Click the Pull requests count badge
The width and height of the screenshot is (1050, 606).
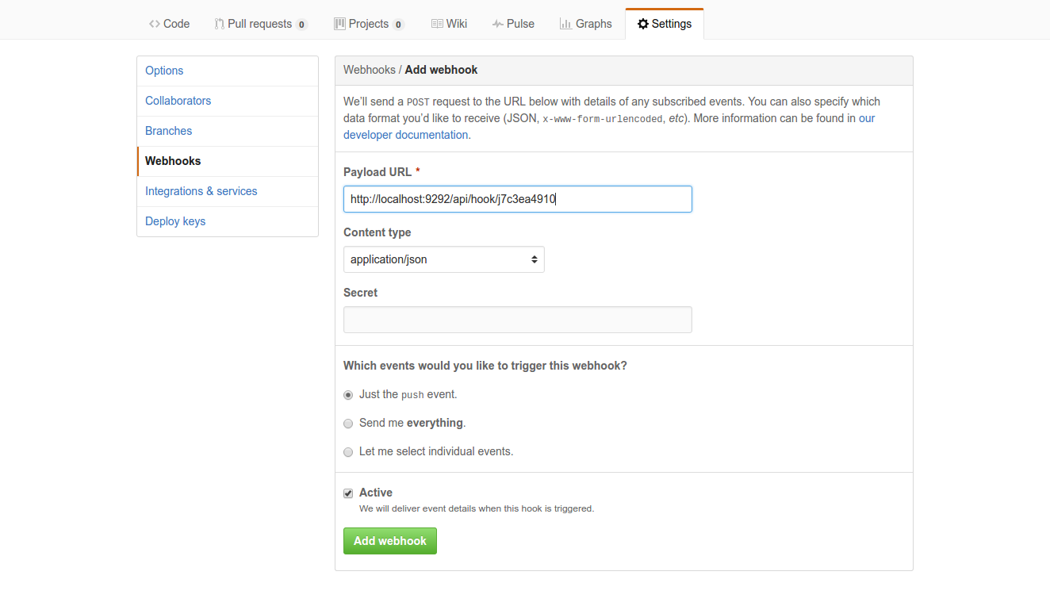[301, 25]
